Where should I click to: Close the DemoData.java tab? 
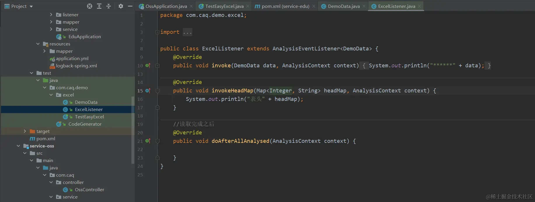pos(364,6)
